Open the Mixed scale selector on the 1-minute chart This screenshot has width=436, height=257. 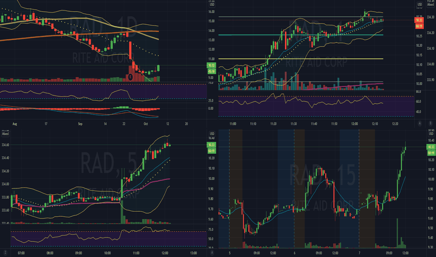430,5
